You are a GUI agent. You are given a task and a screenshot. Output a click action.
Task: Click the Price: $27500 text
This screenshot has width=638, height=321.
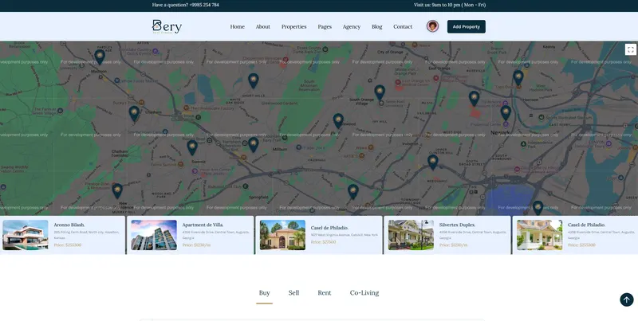(x=324, y=242)
